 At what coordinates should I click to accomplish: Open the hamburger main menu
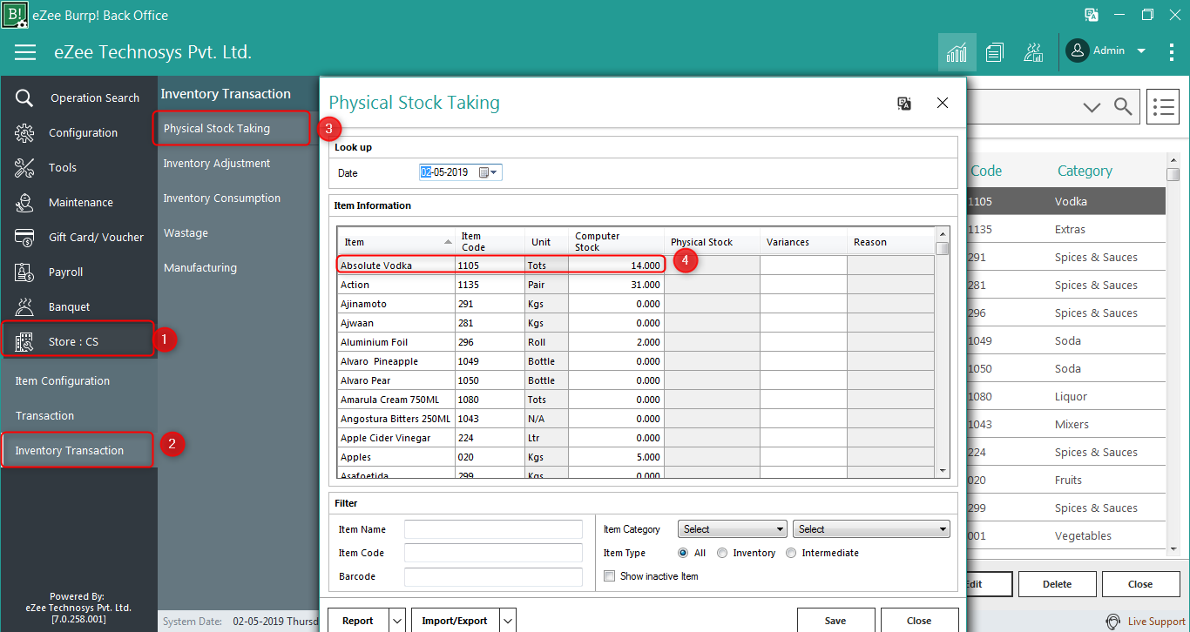(25, 52)
